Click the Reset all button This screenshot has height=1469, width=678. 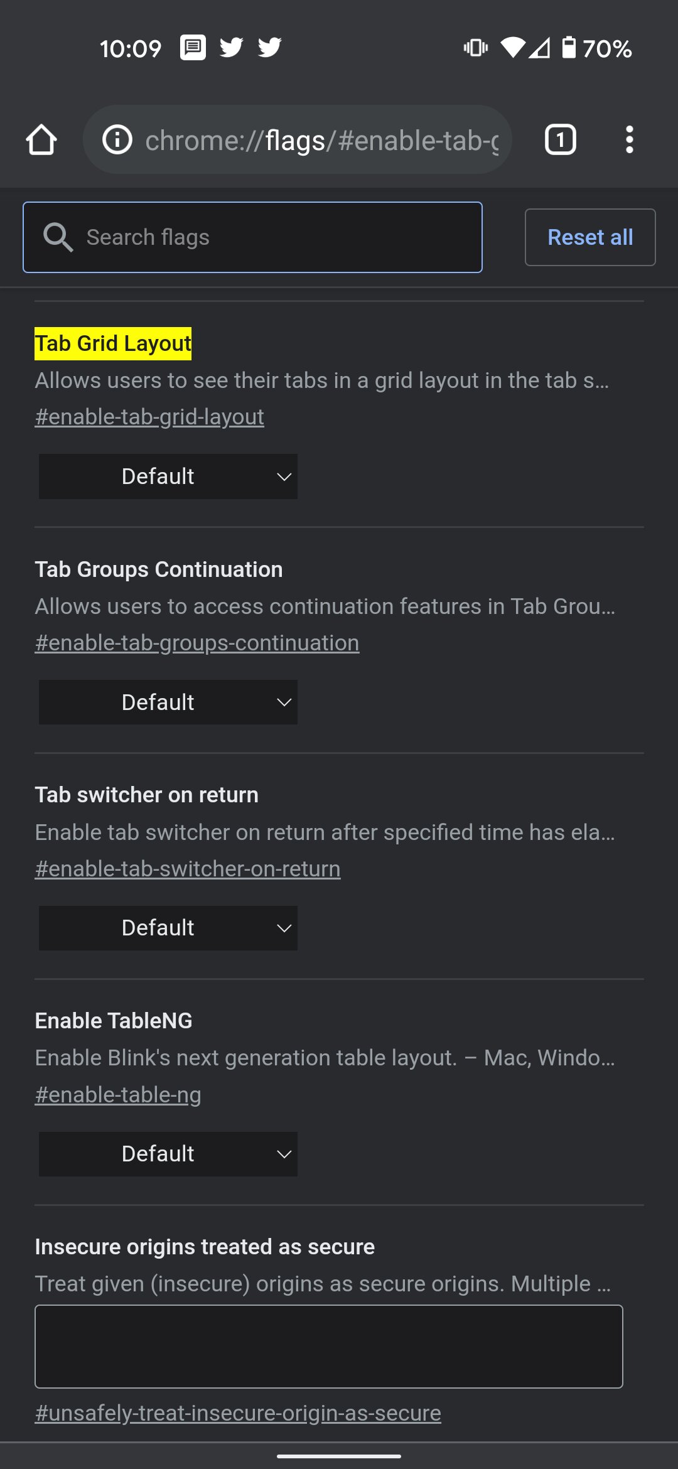[590, 237]
